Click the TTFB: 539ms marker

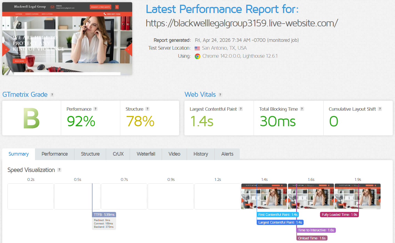point(104,215)
